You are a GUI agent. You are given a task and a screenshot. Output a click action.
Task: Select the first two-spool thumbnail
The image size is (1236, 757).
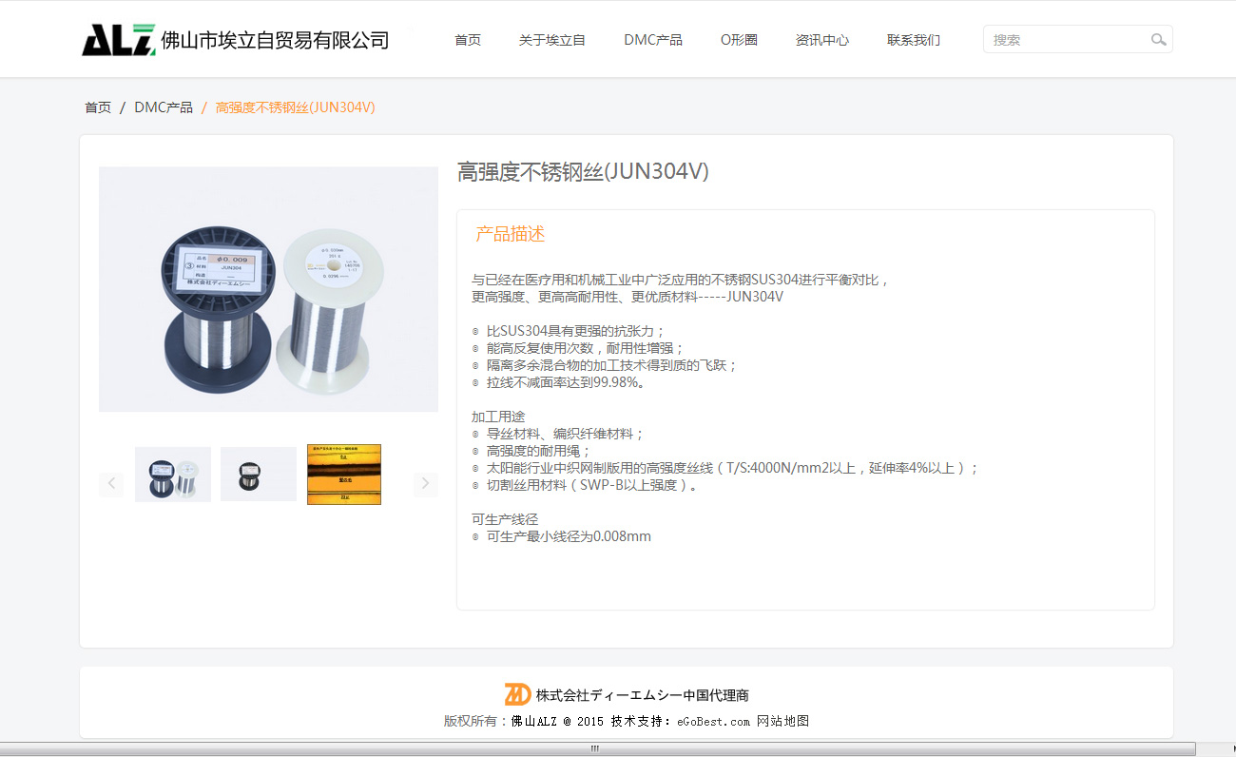pos(173,475)
